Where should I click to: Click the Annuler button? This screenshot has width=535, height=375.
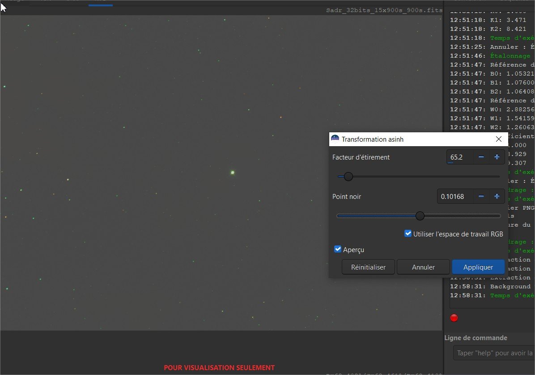[423, 267]
